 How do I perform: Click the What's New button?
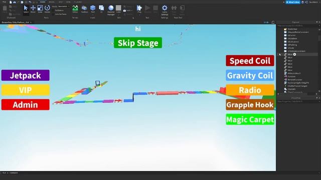point(293,2)
